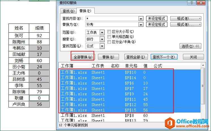Enable the 区分大小写 checkbox

coord(109,32)
